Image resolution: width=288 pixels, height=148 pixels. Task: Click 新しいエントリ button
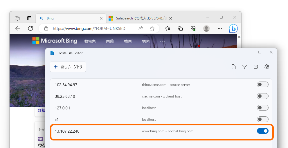pyautogui.click(x=68, y=67)
